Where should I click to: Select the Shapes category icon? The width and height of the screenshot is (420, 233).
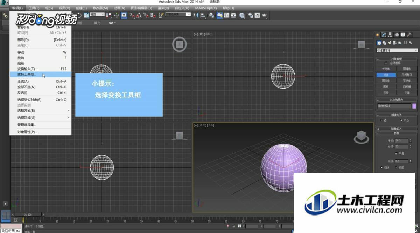click(384, 43)
